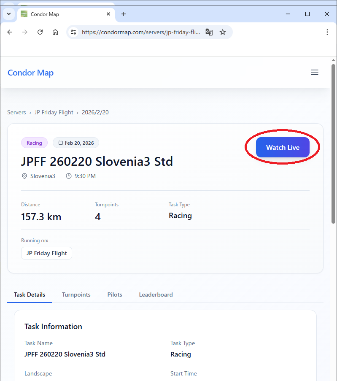Open the Pilots tab

pos(115,295)
